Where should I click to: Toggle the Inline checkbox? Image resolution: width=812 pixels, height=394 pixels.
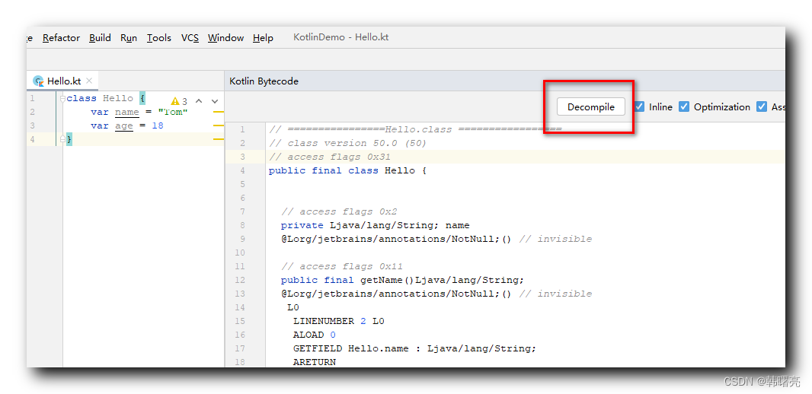(x=640, y=107)
